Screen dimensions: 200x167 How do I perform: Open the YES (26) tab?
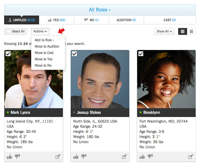[56, 20]
